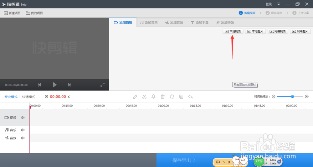The image size is (313, 167).
Task: Click the 保存导出 button
Action: [x=184, y=160]
